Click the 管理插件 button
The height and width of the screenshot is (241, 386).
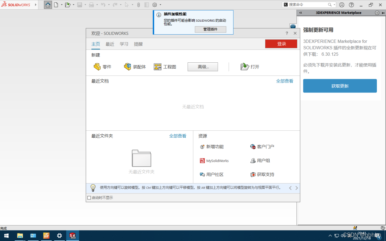210,29
